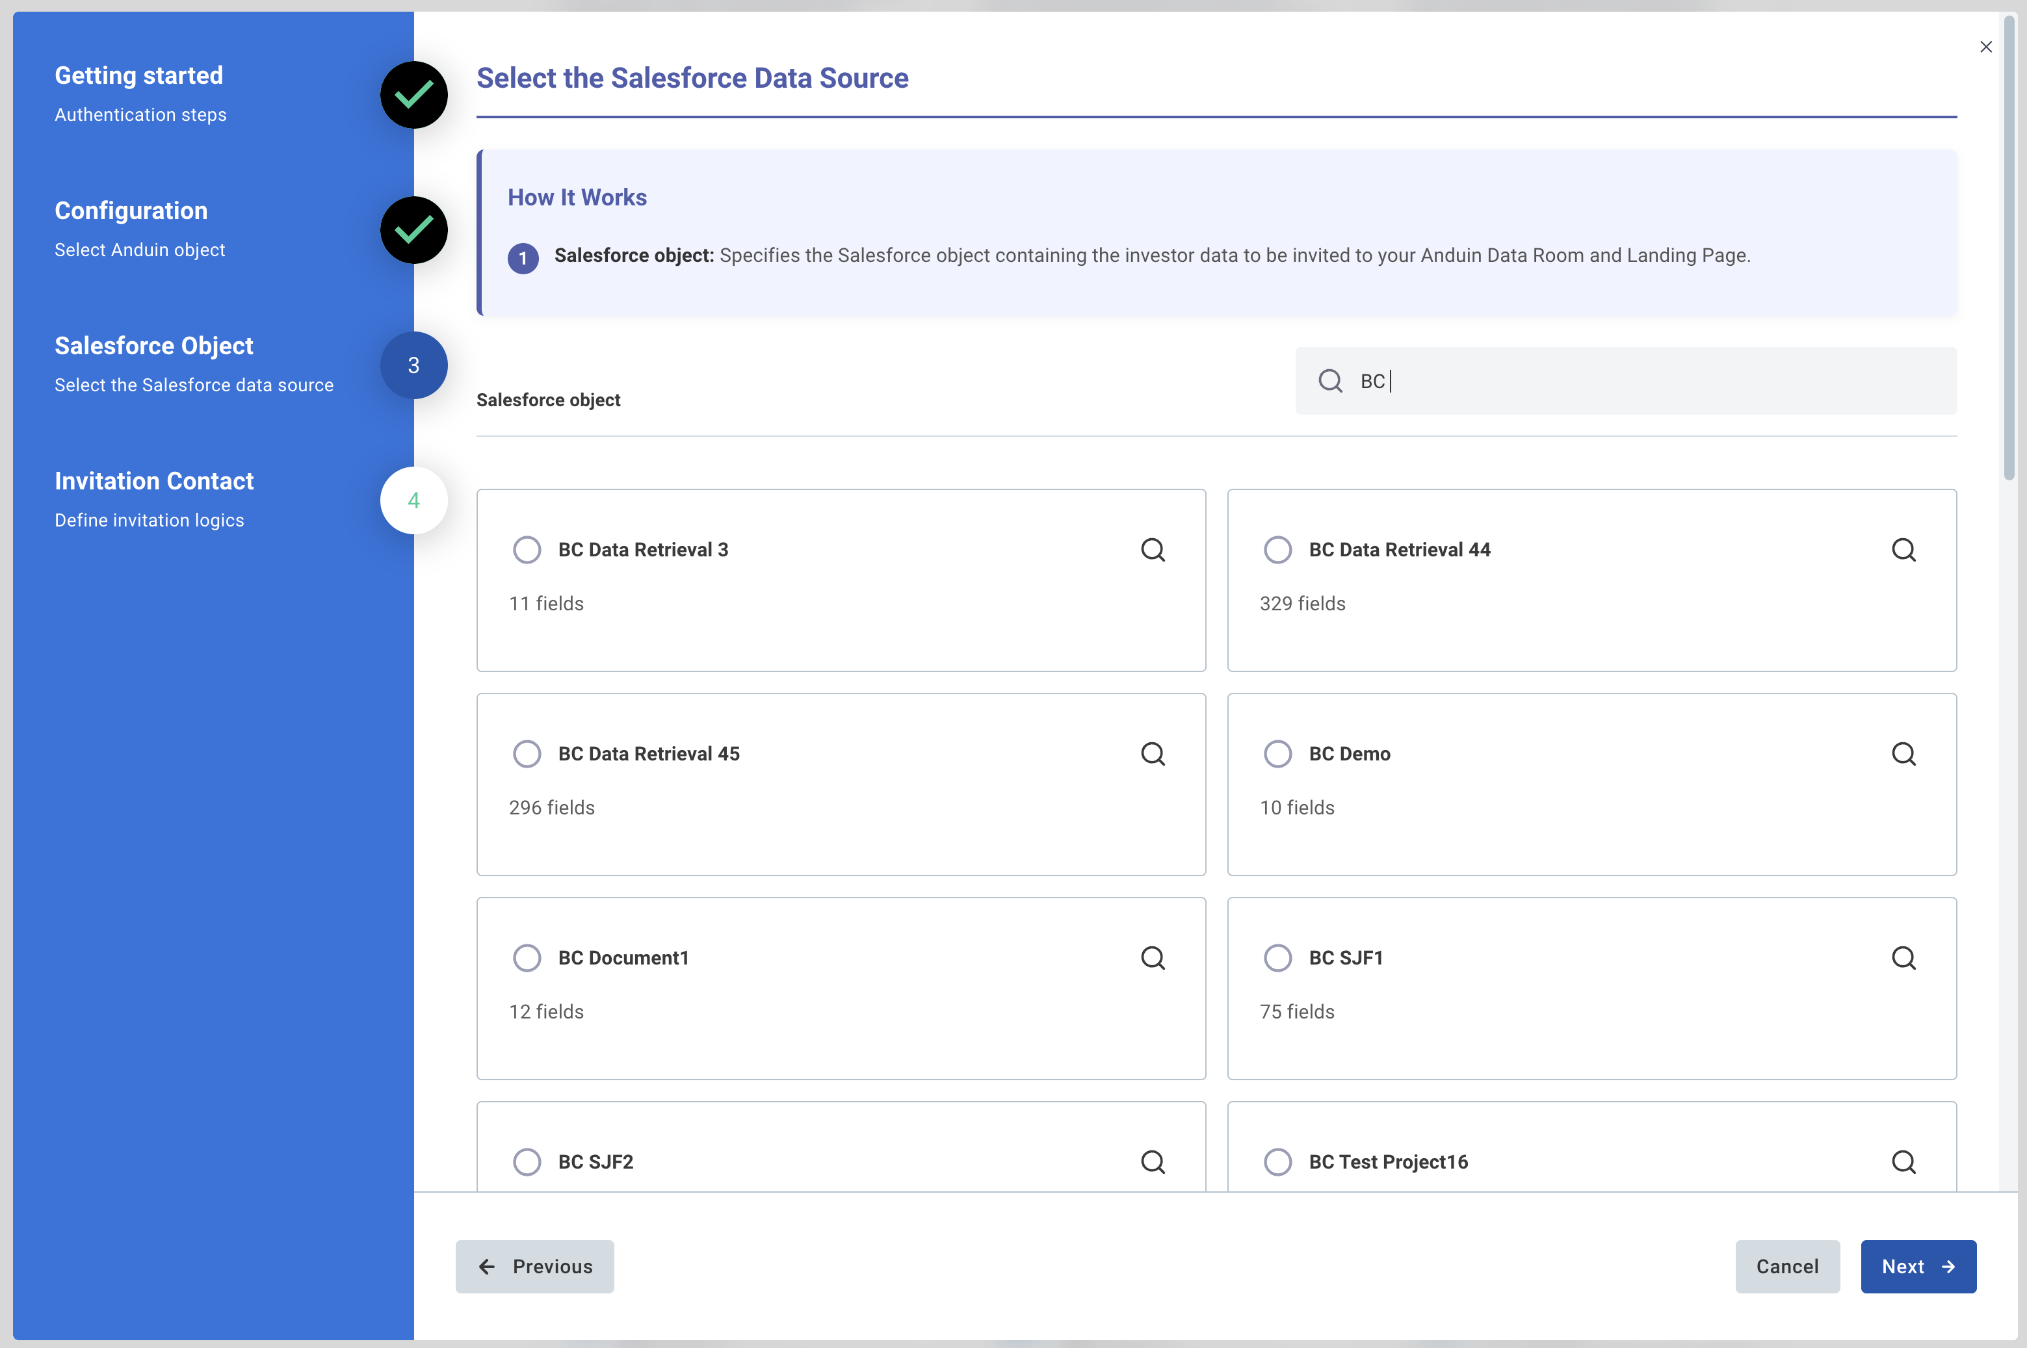Preview BC SJF2 with magnifier icon
This screenshot has height=1348, width=2027.
pyautogui.click(x=1153, y=1161)
